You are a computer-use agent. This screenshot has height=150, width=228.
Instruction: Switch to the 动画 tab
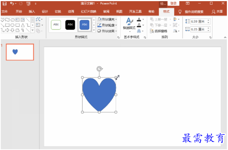click(71, 11)
